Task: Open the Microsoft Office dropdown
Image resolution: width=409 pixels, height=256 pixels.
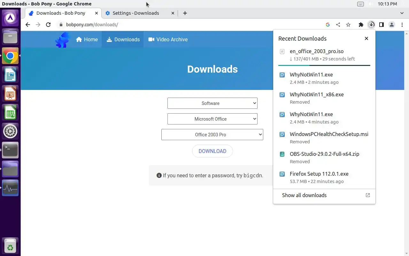Action: (212, 119)
